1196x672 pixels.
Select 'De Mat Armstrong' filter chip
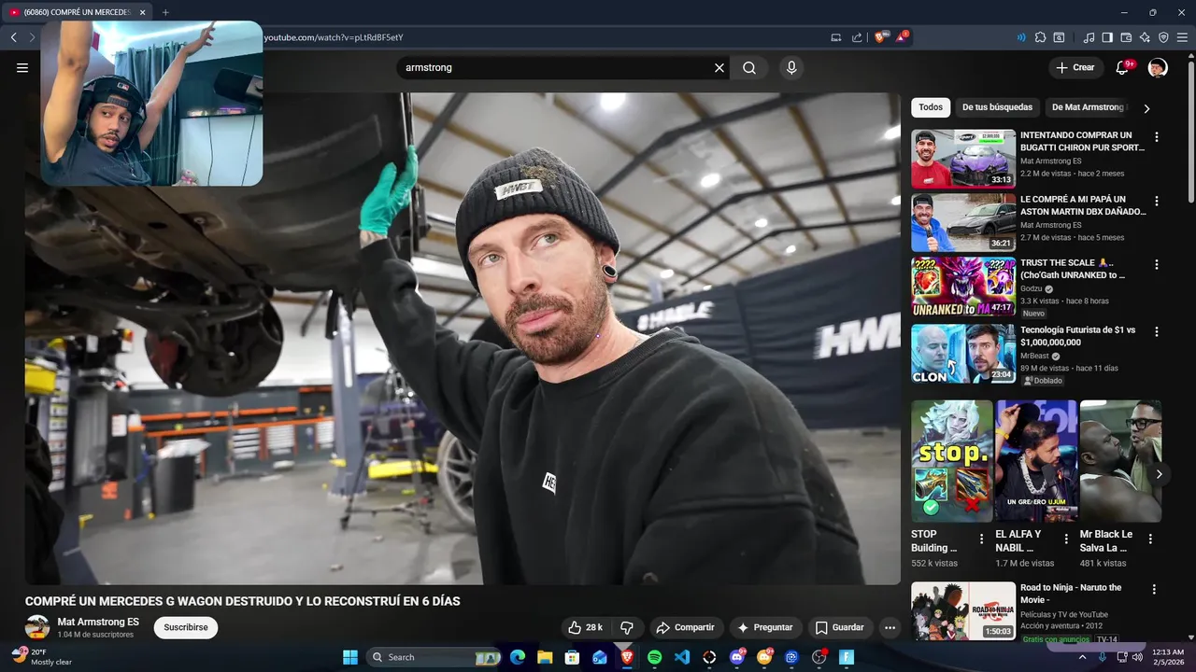(x=1088, y=107)
